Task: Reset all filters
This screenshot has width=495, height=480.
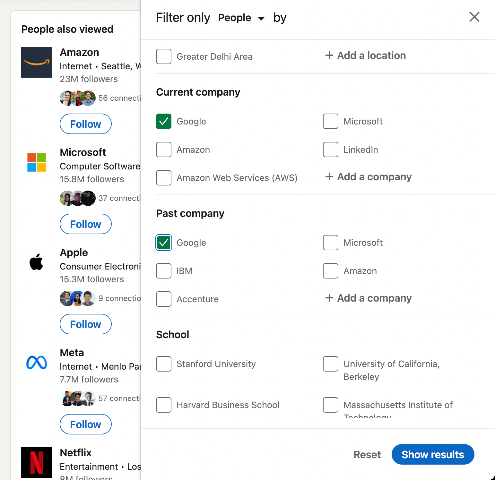Action: 367,454
